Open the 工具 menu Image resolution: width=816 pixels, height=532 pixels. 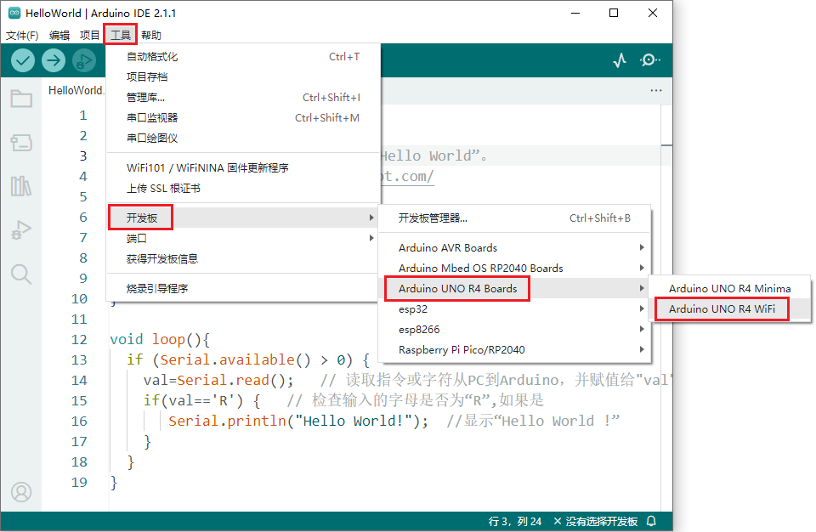tap(120, 36)
